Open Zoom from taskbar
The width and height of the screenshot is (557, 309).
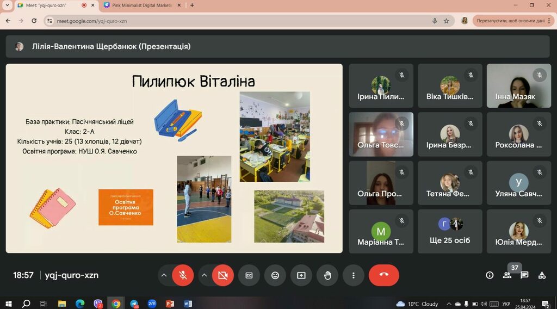coord(152,304)
